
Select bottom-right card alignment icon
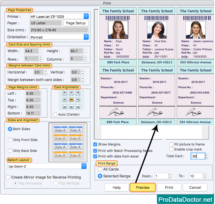click(78, 107)
